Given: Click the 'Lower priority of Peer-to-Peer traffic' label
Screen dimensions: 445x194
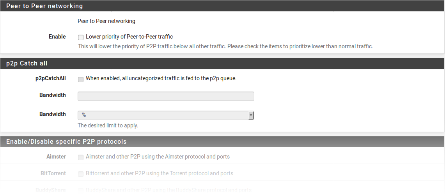Looking at the screenshot, I should (x=129, y=37).
